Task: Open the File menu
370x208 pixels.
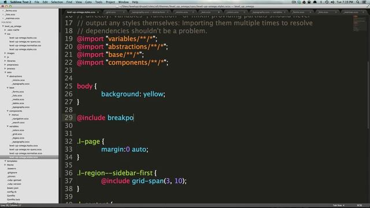Action: (x=37, y=2)
